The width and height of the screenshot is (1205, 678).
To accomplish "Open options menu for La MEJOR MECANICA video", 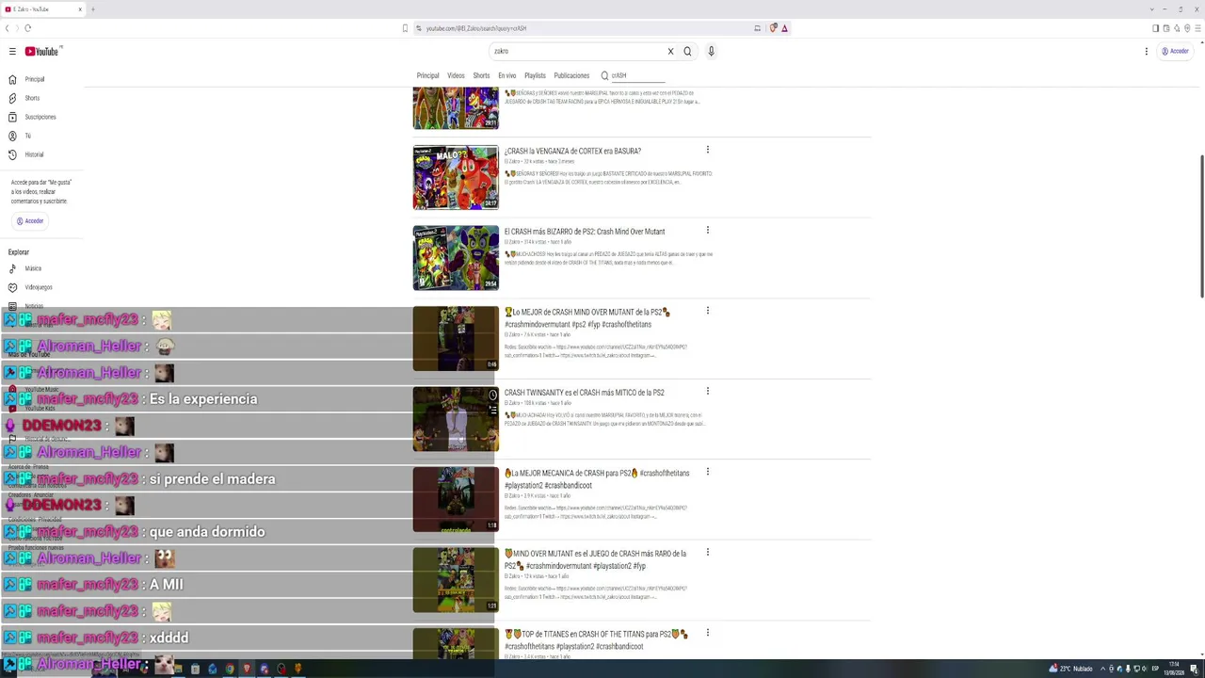I will (708, 472).
